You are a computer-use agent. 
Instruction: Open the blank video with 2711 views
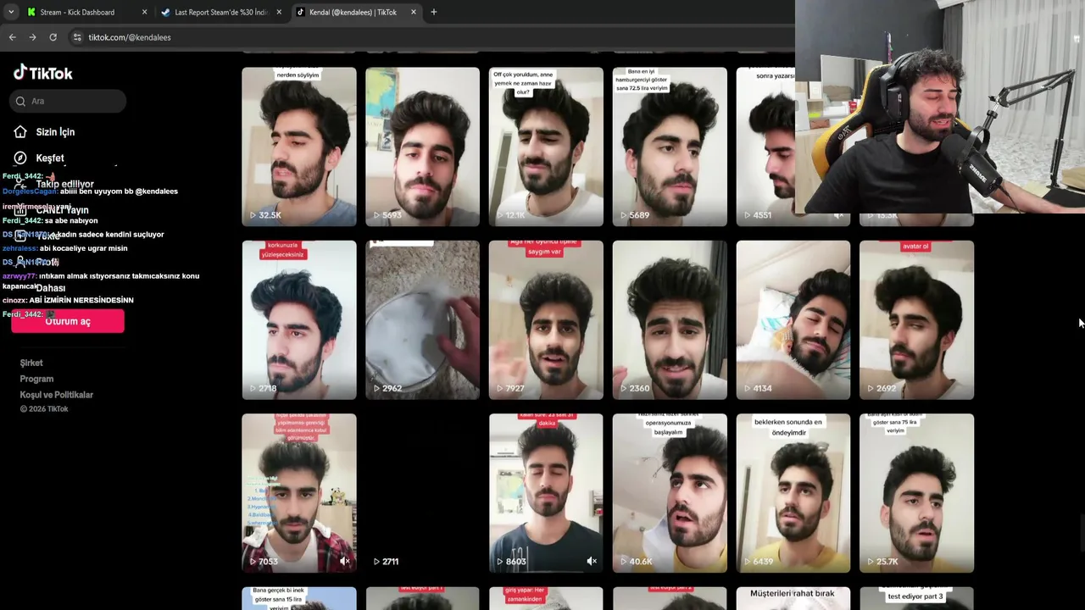point(422,493)
